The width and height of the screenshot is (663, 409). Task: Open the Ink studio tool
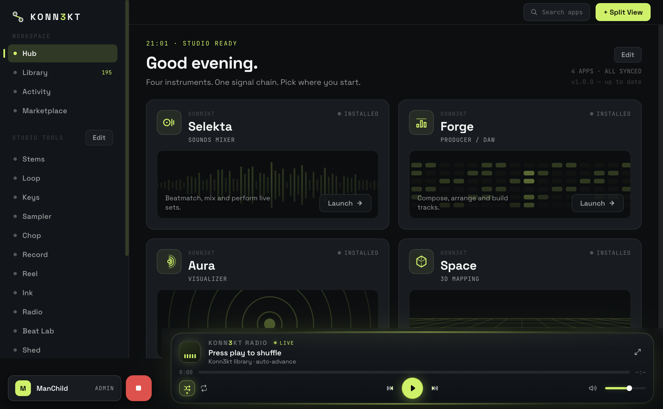[x=63, y=293]
